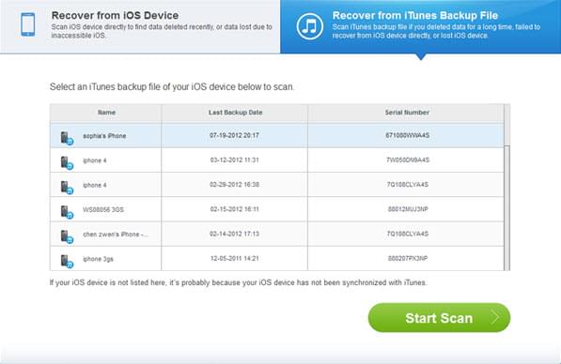The width and height of the screenshot is (561, 364).
Task: Click the phone icon for iOS Device recovery
Action: (x=28, y=24)
